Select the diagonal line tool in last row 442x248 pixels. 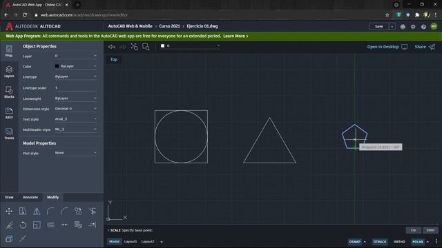[x=23, y=239]
